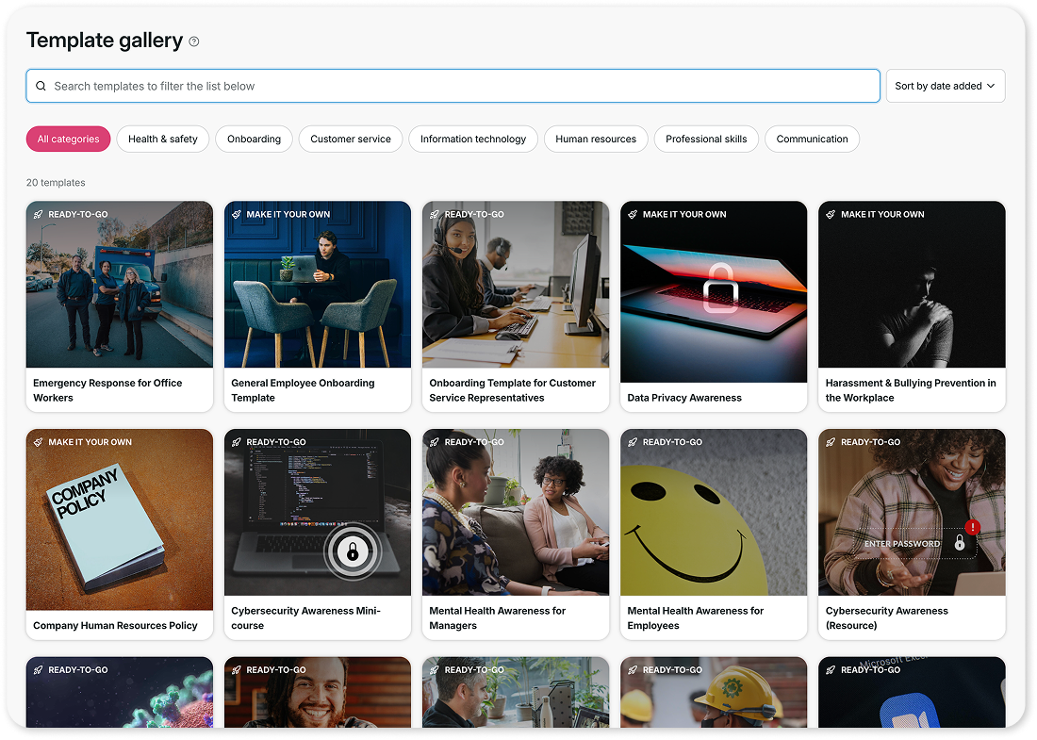Image resolution: width=1037 pixels, height=740 pixels.
Task: Click rocket icon on Customer Service Representatives card
Action: 435,214
